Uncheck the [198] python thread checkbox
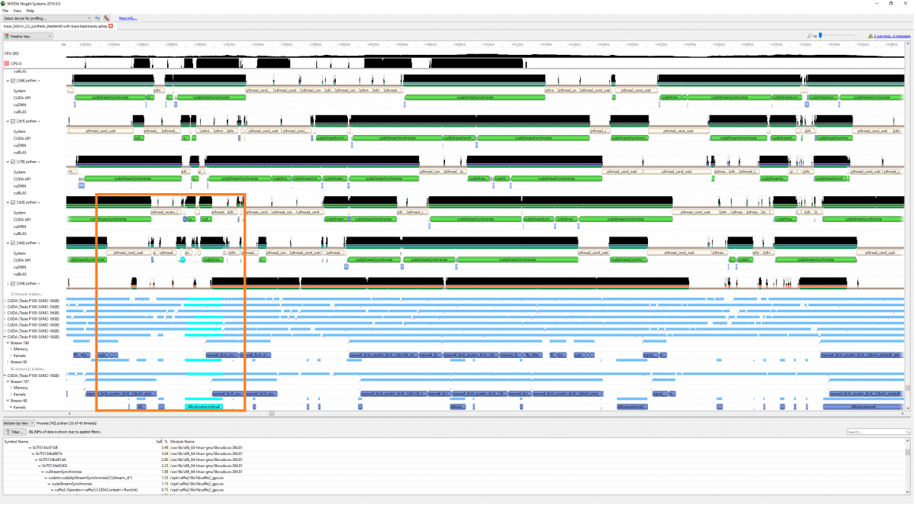Image resolution: width=916 pixels, height=506 pixels. (x=11, y=80)
